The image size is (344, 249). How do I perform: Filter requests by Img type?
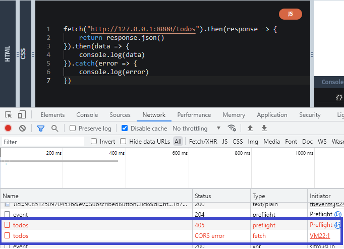tap(253, 142)
